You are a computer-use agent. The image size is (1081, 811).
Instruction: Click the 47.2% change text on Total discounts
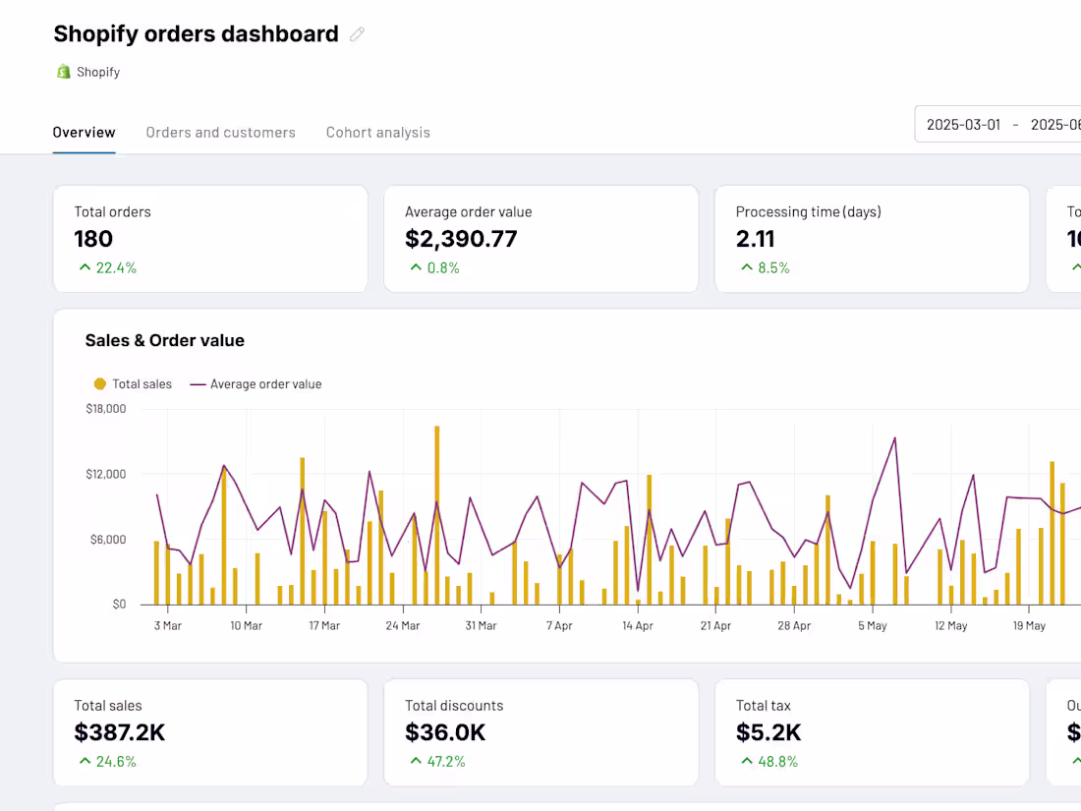coord(444,761)
